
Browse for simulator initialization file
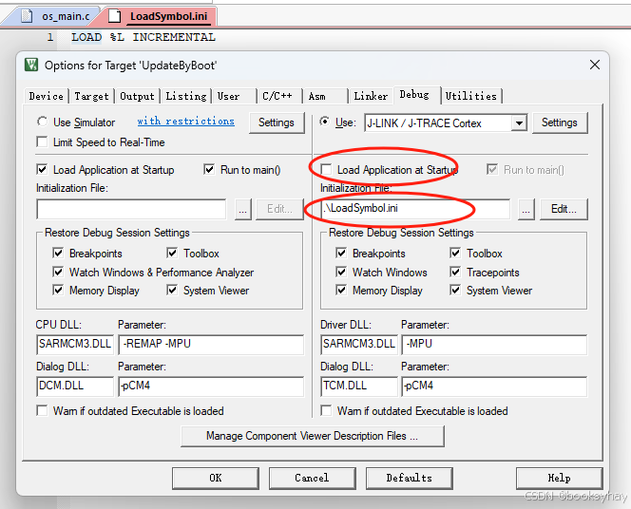tap(243, 209)
